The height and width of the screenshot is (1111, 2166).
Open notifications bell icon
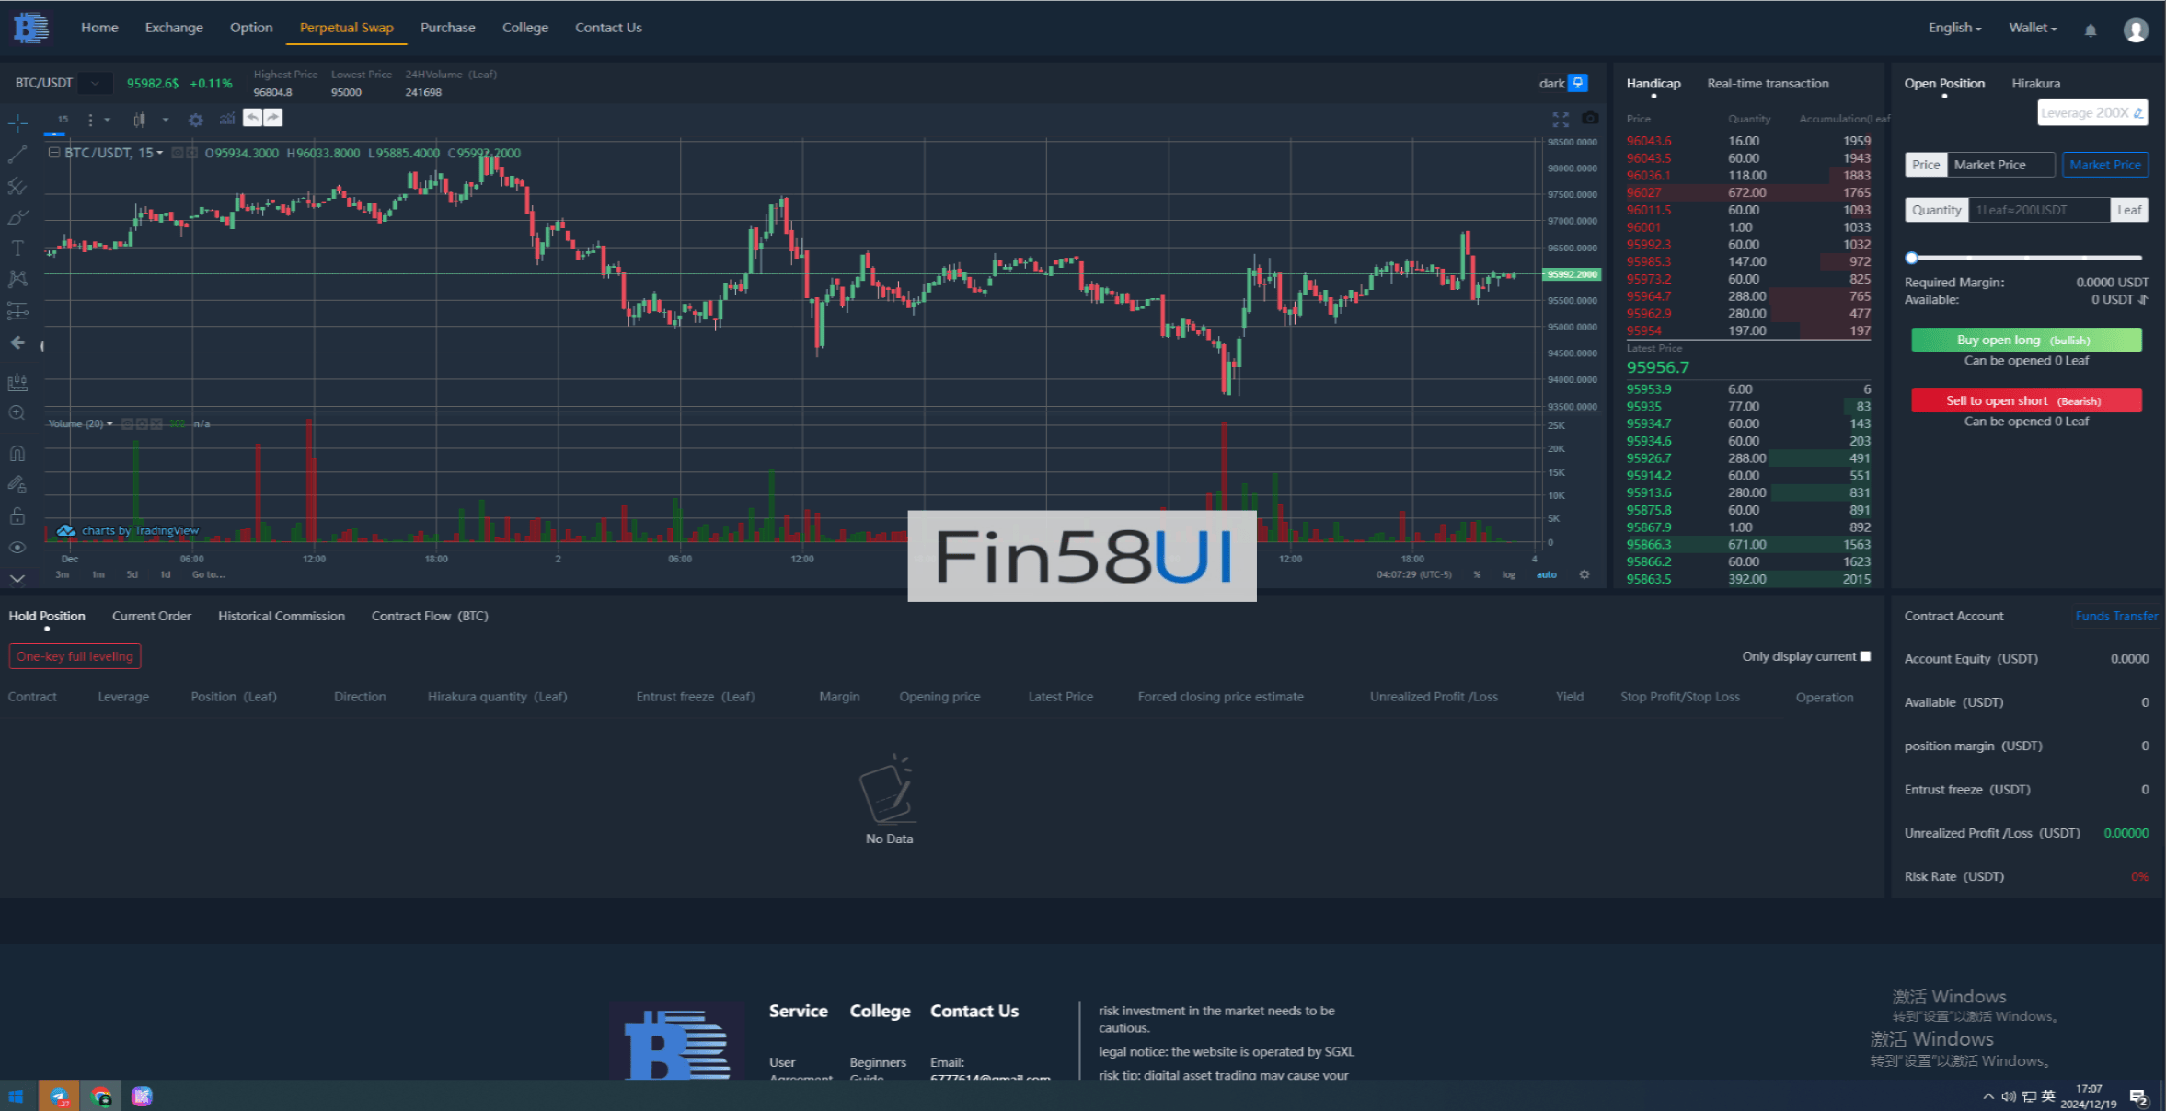tap(2091, 30)
